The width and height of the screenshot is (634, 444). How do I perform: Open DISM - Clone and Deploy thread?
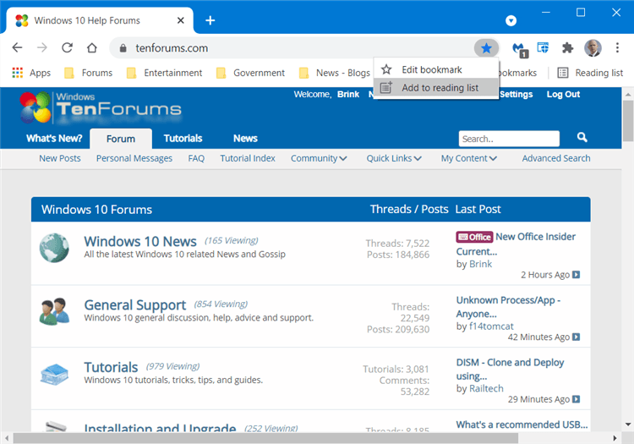(x=510, y=370)
